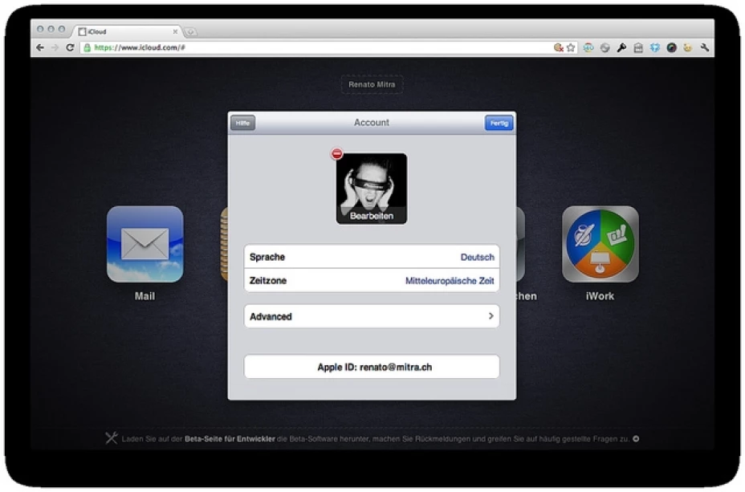This screenshot has height=492, width=745.
Task: Switch to the iCloud browser tab
Action: click(x=124, y=31)
